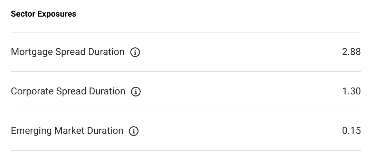Open the Corporate Spread Duration info tooltip
The height and width of the screenshot is (157, 376).
click(136, 92)
